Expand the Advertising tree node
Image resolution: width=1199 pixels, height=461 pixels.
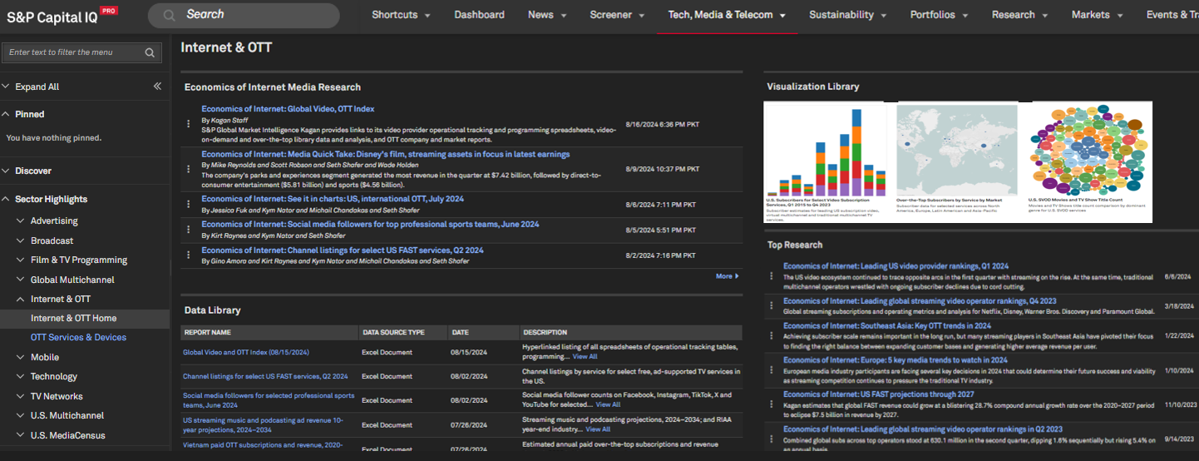[21, 221]
